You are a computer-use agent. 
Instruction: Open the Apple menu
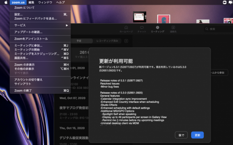click(6, 2)
